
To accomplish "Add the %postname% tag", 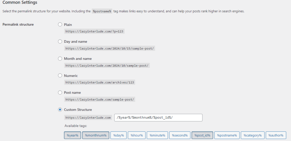I will coord(227,135).
